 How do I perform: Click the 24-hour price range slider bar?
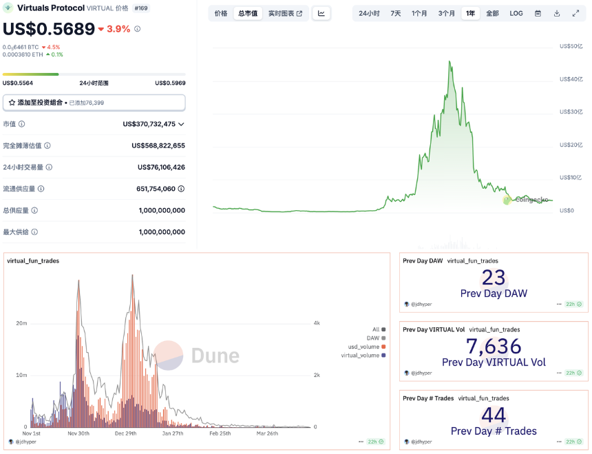pyautogui.click(x=93, y=74)
